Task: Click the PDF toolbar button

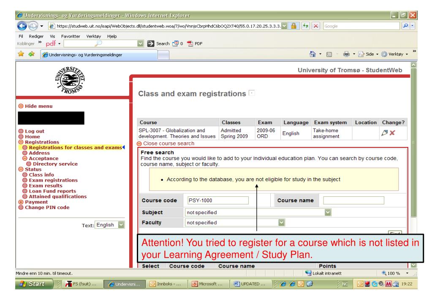Action: pyautogui.click(x=195, y=43)
